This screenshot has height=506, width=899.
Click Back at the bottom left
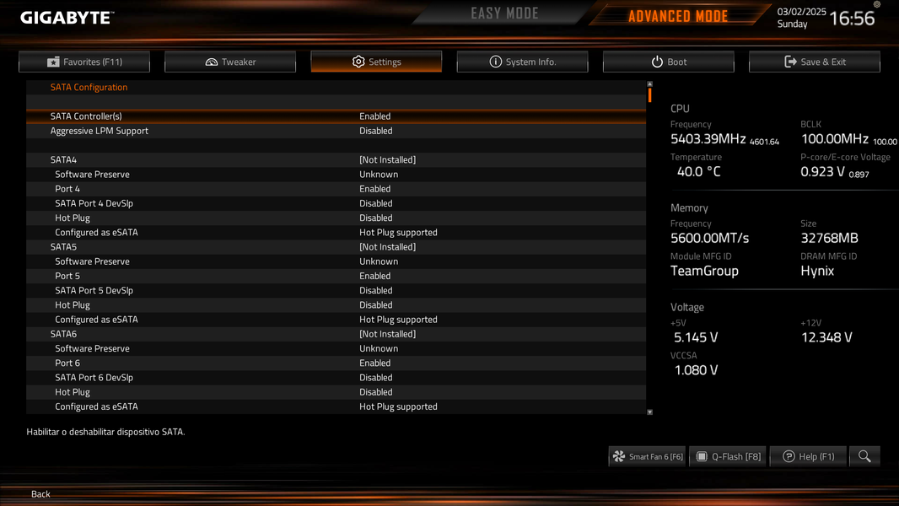coord(40,494)
